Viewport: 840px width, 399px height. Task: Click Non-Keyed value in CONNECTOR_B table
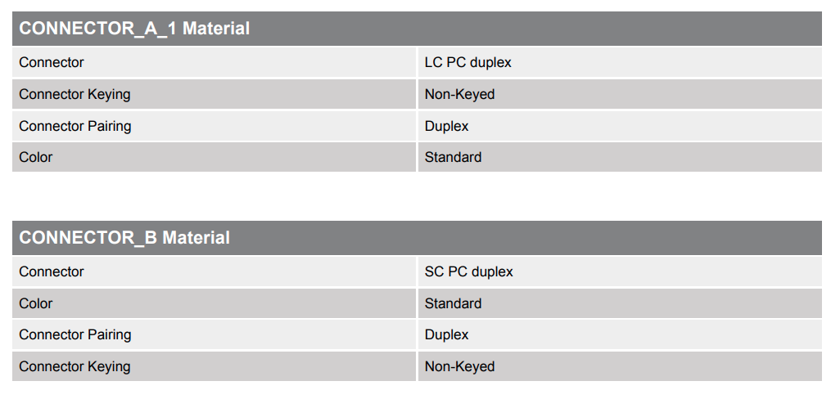(459, 366)
